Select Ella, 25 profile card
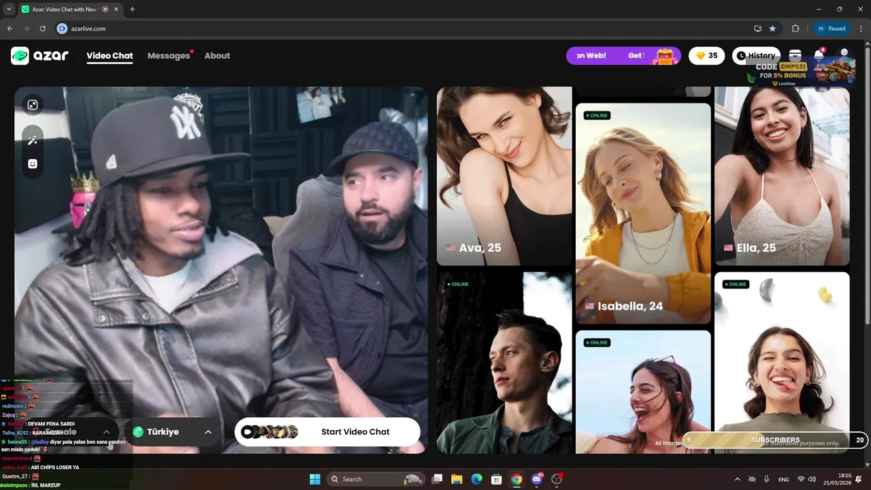Viewport: 871px width, 490px height. click(x=782, y=176)
